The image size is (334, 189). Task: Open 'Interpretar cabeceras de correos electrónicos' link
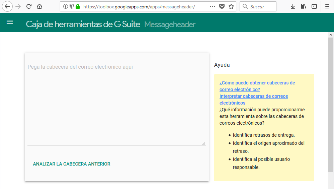[253, 100]
